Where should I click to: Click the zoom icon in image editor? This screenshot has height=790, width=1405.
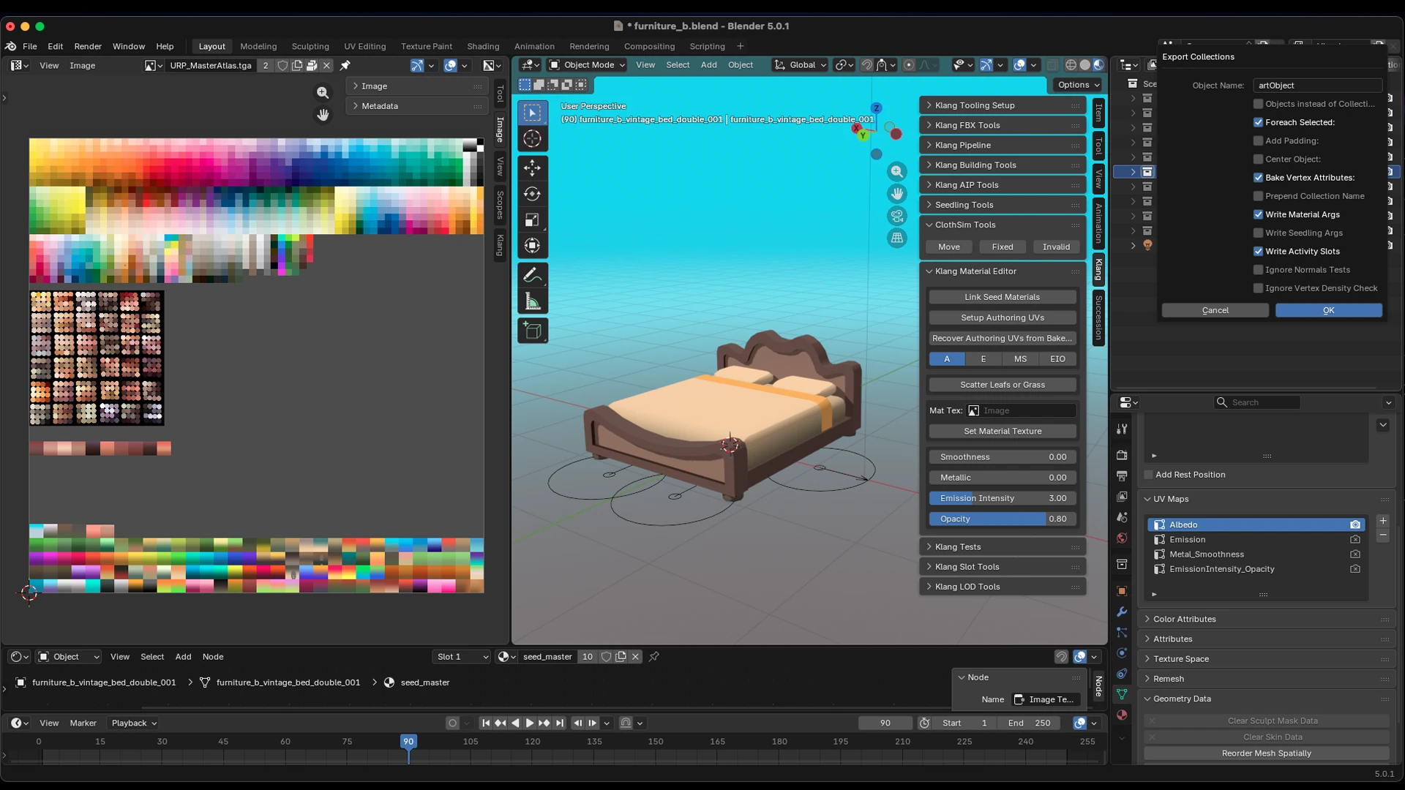323,93
